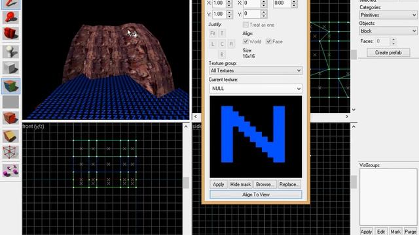Screen dimensions: 419x235
Task: Open the Current texture NULL dropdown
Action: point(256,89)
